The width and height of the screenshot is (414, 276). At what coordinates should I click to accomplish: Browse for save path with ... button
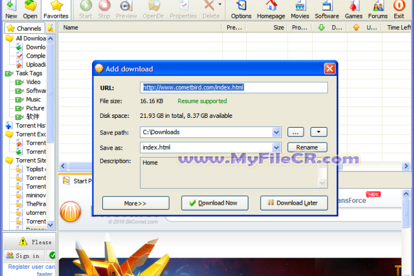296,132
